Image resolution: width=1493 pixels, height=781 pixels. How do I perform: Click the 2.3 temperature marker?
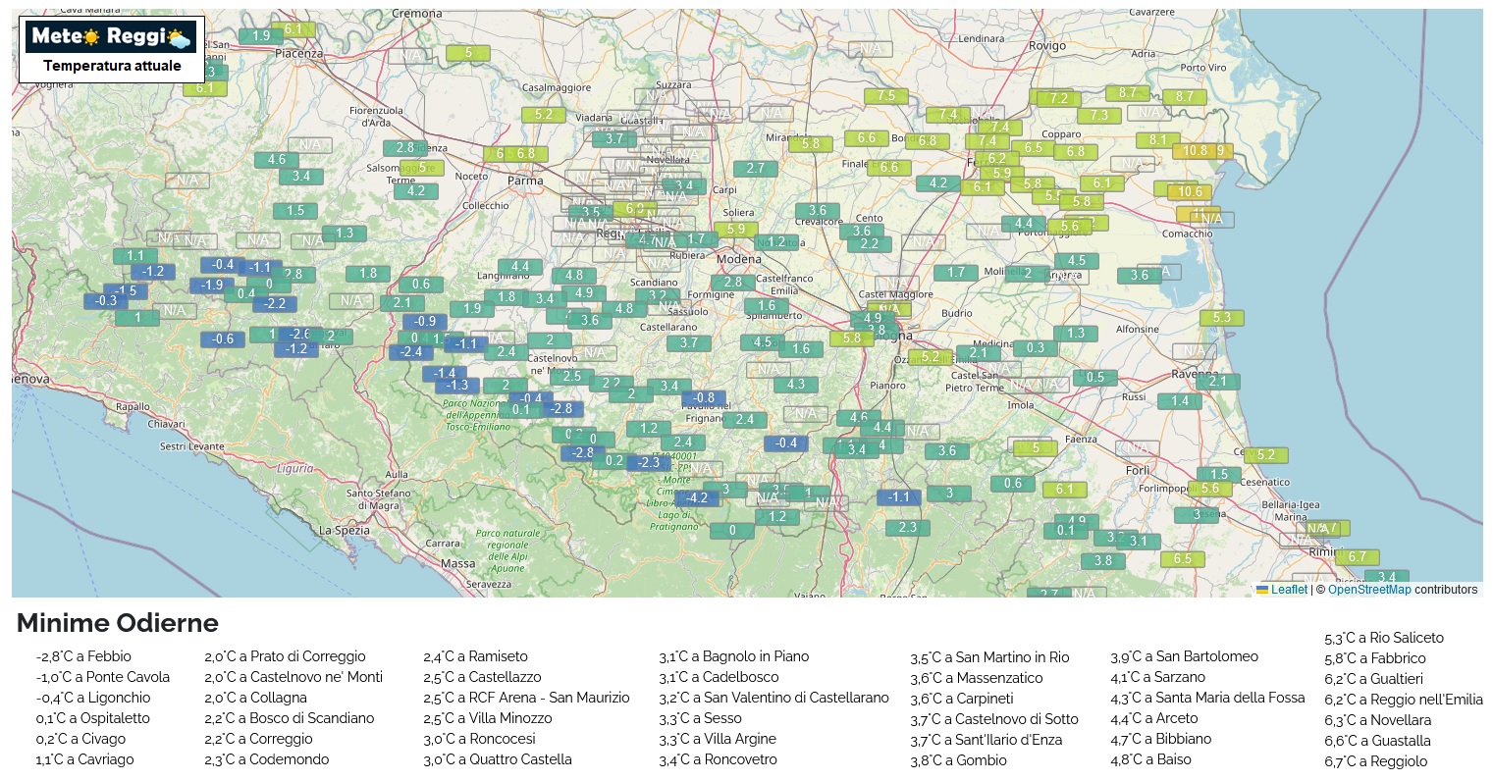tap(907, 528)
